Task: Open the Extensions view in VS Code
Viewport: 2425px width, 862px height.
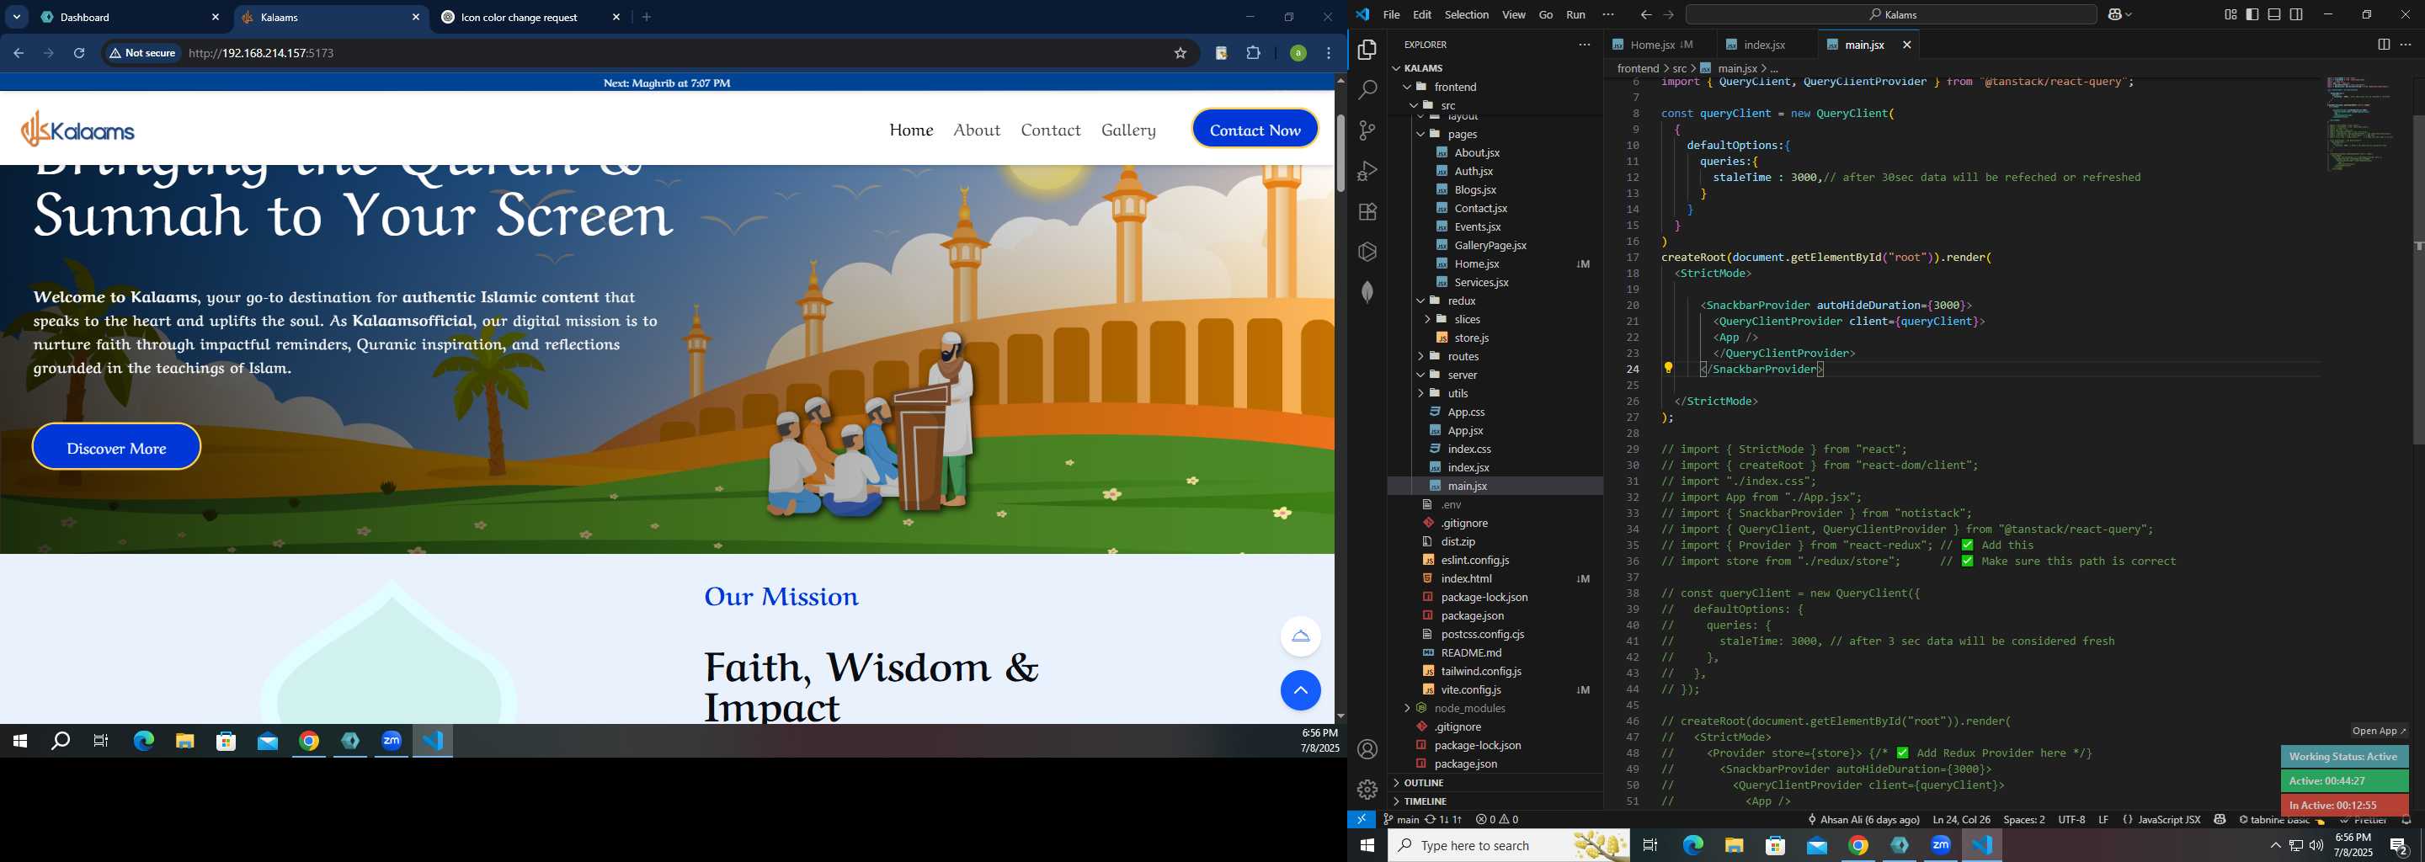Action: 1367,212
